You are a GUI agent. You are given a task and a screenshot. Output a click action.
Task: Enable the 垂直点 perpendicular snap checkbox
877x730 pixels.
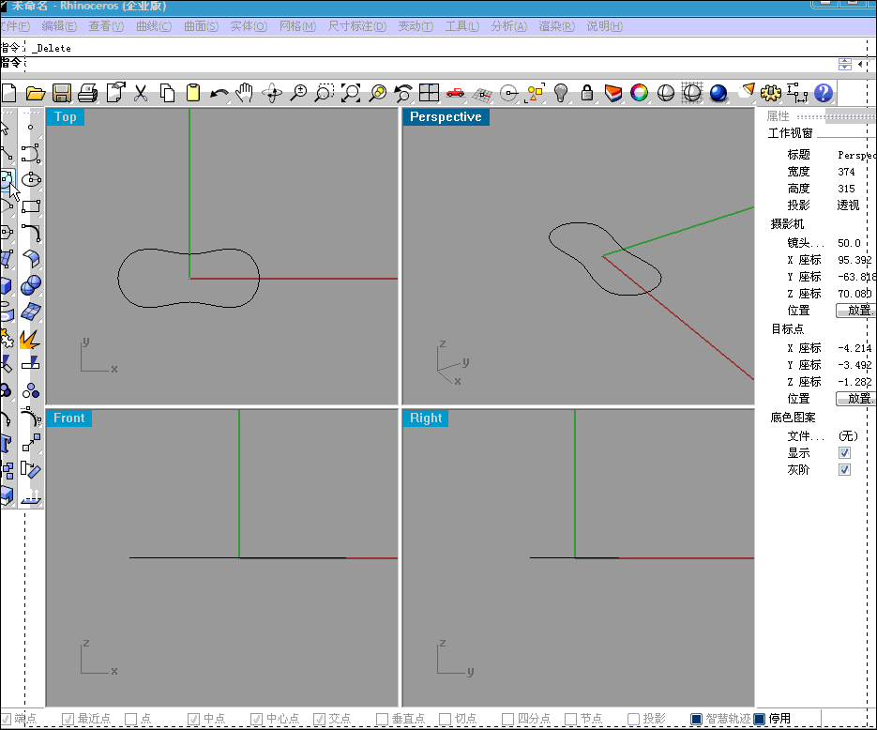383,719
